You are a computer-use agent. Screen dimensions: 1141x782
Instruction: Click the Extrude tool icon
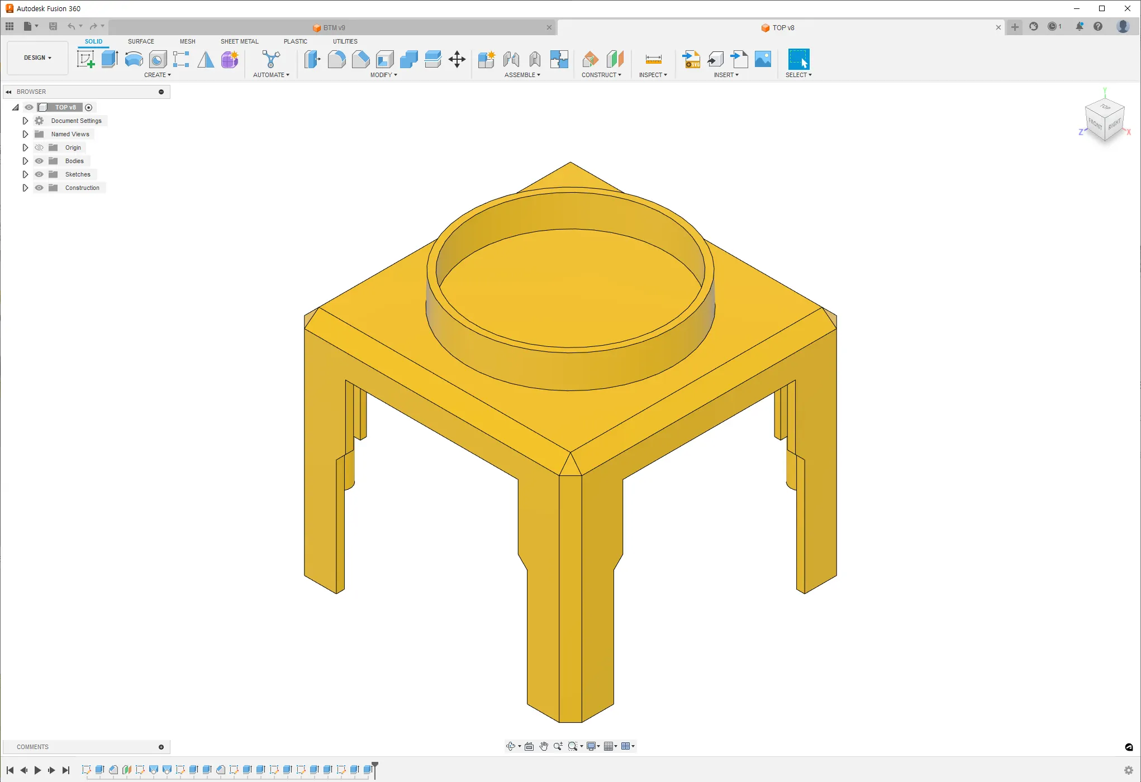click(110, 59)
